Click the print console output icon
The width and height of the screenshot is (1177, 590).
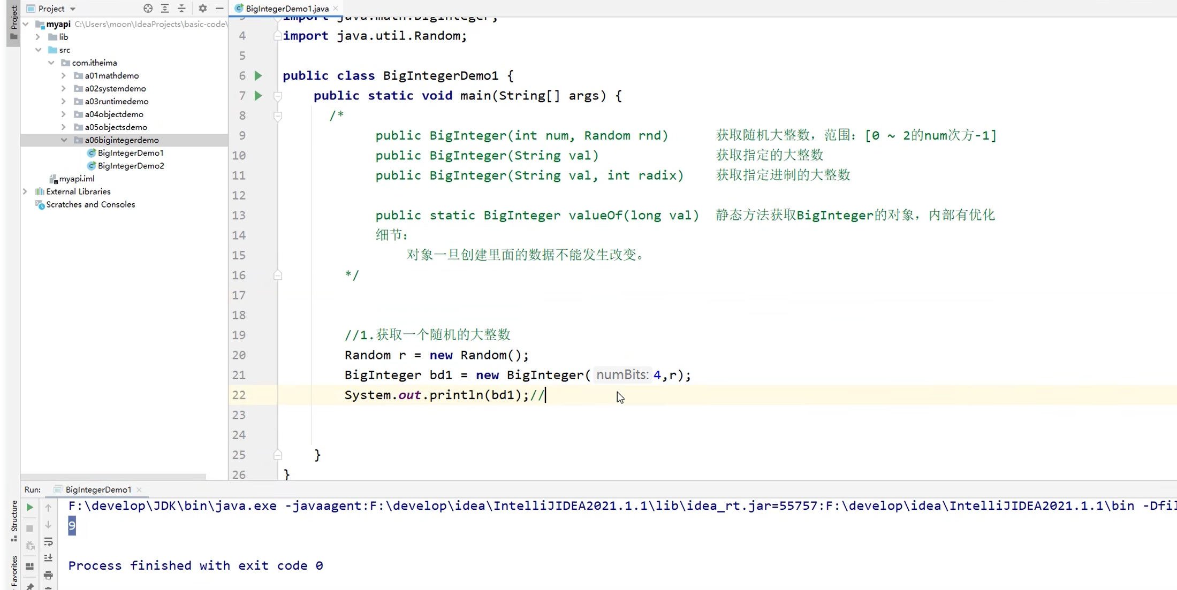[x=48, y=576]
